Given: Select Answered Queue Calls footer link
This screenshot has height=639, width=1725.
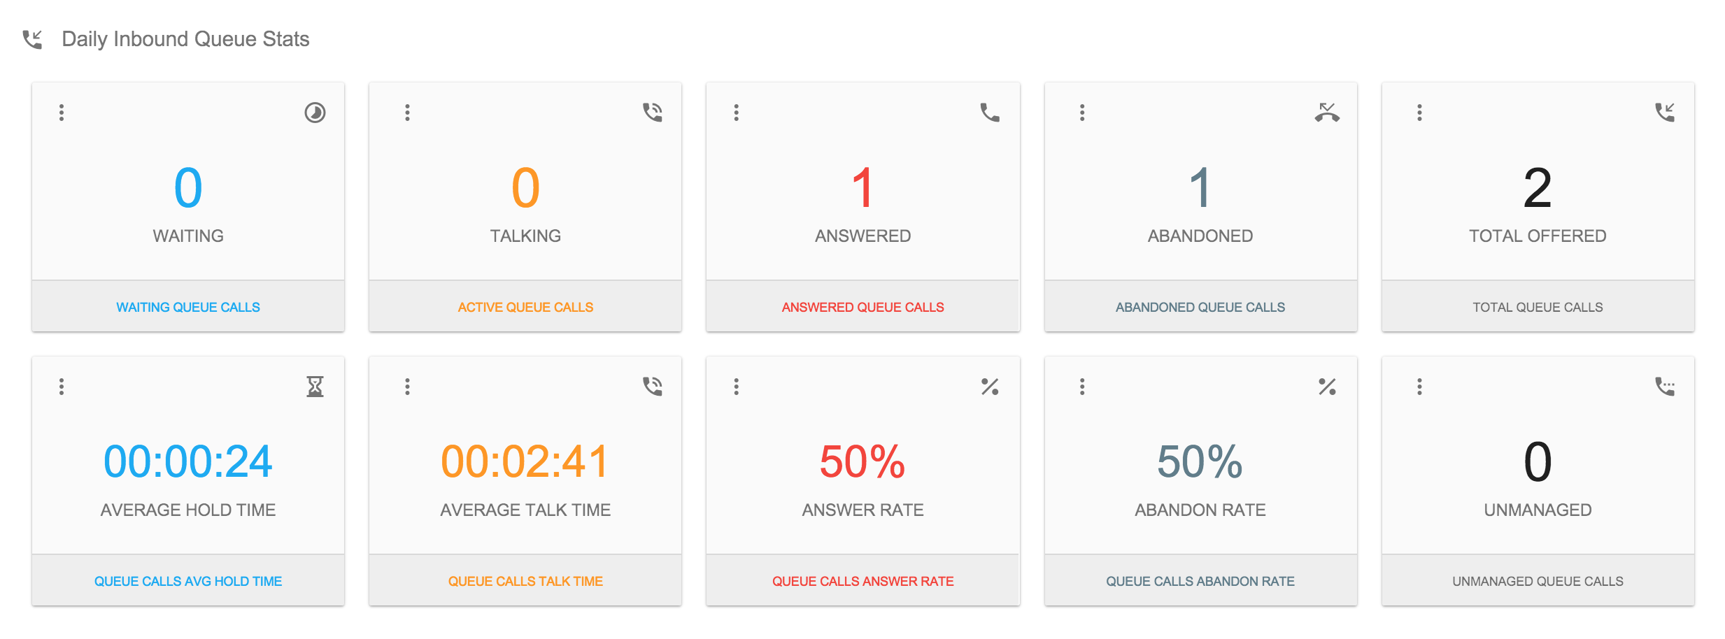Looking at the screenshot, I should click(862, 307).
